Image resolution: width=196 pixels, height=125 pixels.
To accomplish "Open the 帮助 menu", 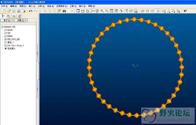I will coord(92,6).
